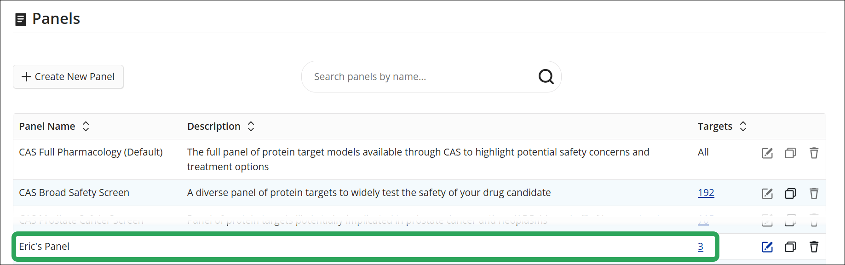Image resolution: width=845 pixels, height=265 pixels.
Task: Sort the table by Description
Action: click(x=251, y=126)
